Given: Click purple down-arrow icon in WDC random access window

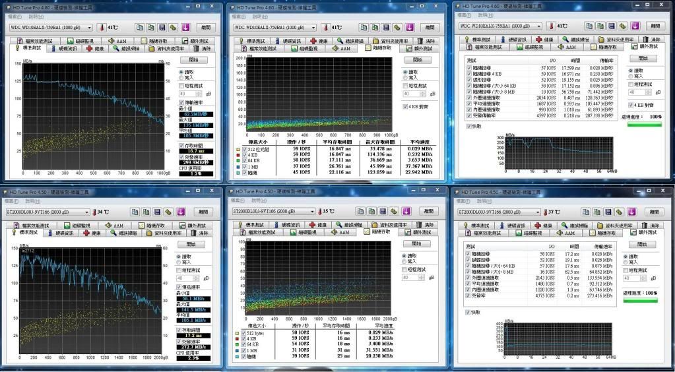Looking at the screenshot, I should pyautogui.click(x=409, y=28).
